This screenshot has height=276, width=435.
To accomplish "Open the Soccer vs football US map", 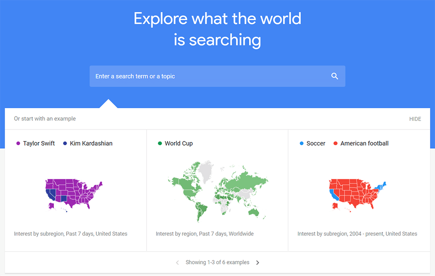I will click(x=358, y=195).
